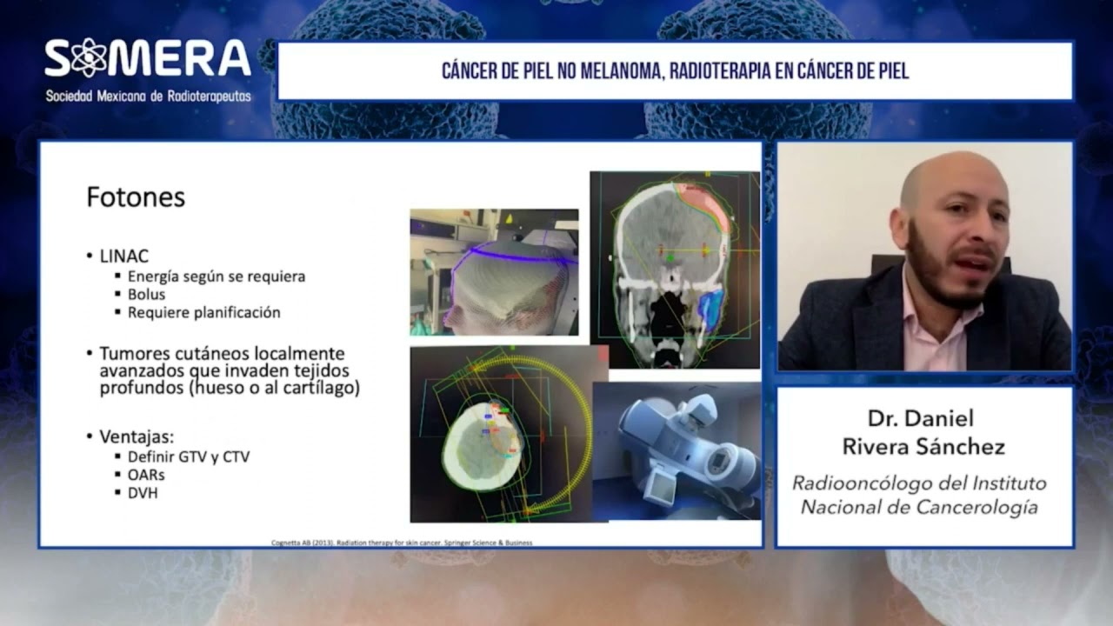
Task: Click the axial CT arc plan image
Action: [x=502, y=433]
